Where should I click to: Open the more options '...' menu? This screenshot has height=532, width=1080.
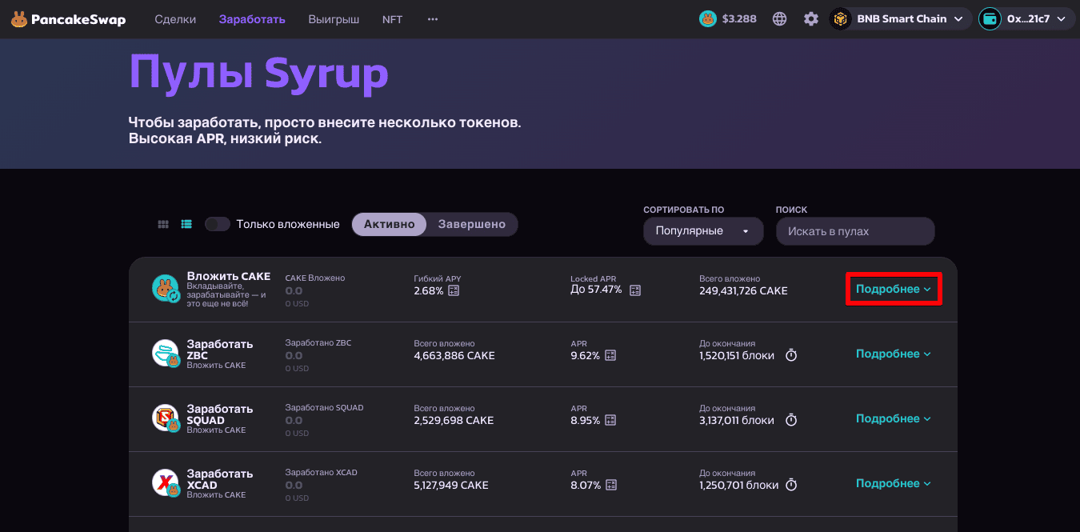point(433,19)
